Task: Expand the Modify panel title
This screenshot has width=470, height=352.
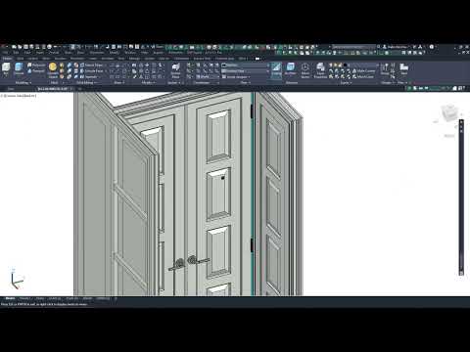Action: point(148,83)
